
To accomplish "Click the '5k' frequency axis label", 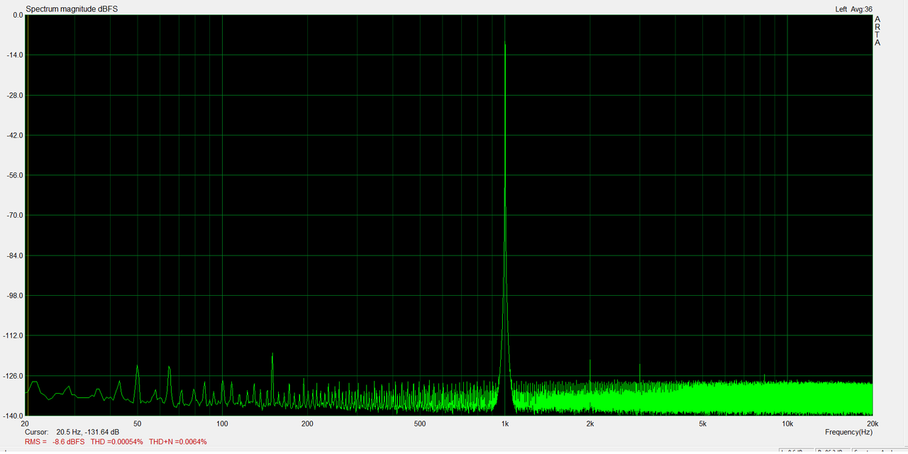I will point(702,423).
